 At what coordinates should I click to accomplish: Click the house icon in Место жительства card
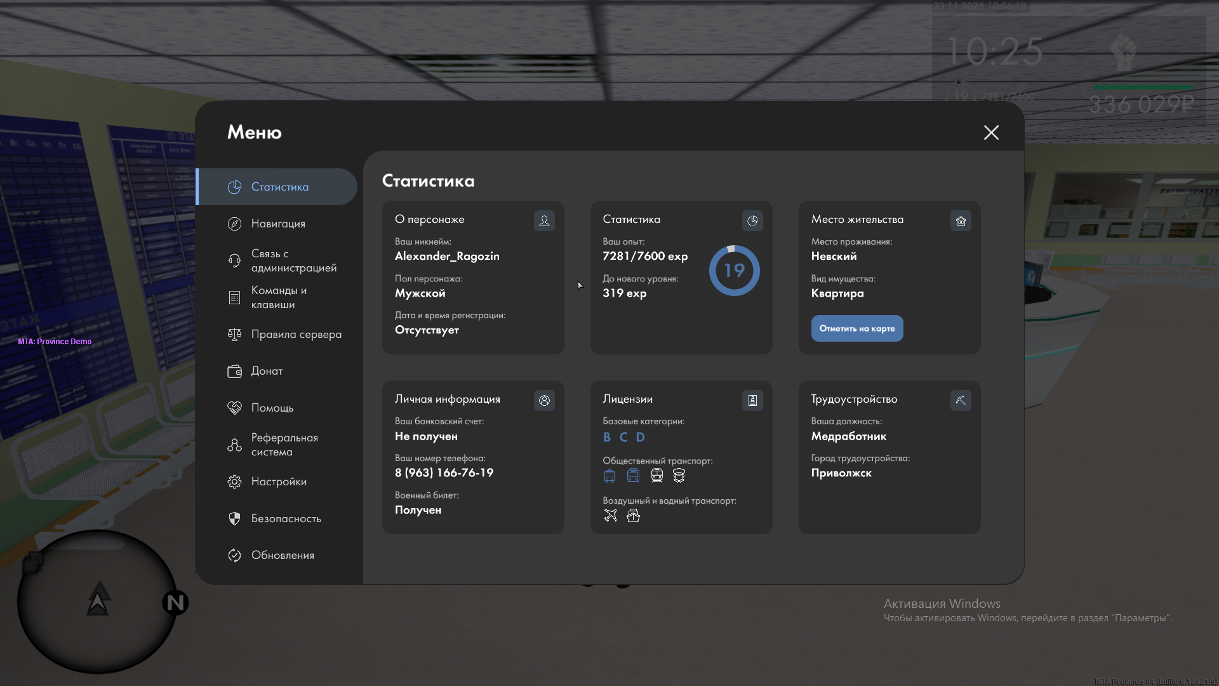point(961,220)
